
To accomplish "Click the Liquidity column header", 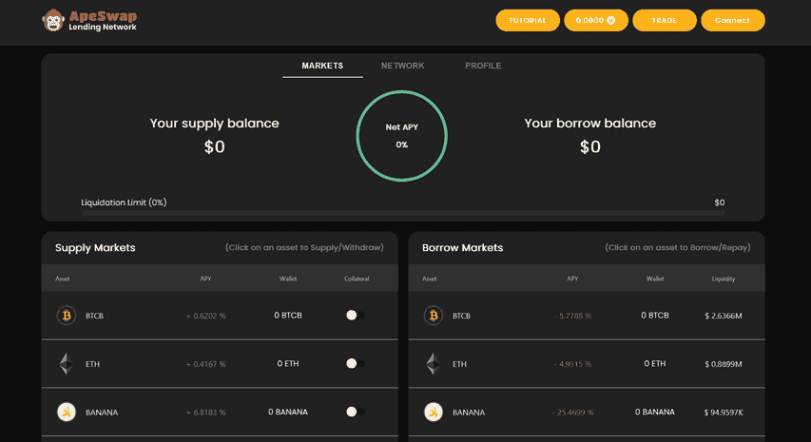I will 724,279.
